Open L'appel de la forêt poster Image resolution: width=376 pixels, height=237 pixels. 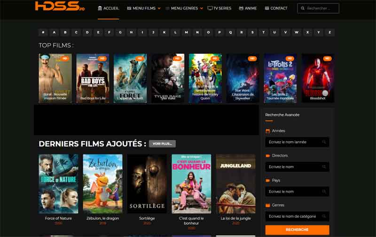tap(130, 78)
